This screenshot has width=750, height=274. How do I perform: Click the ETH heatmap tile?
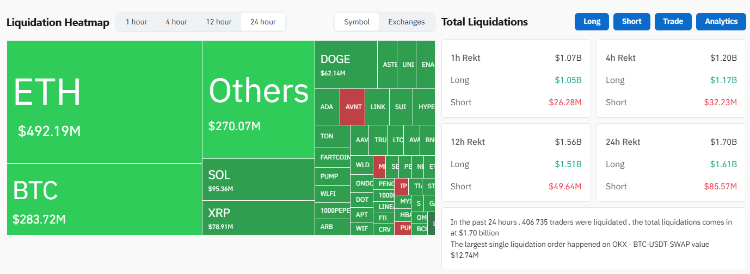(x=104, y=102)
